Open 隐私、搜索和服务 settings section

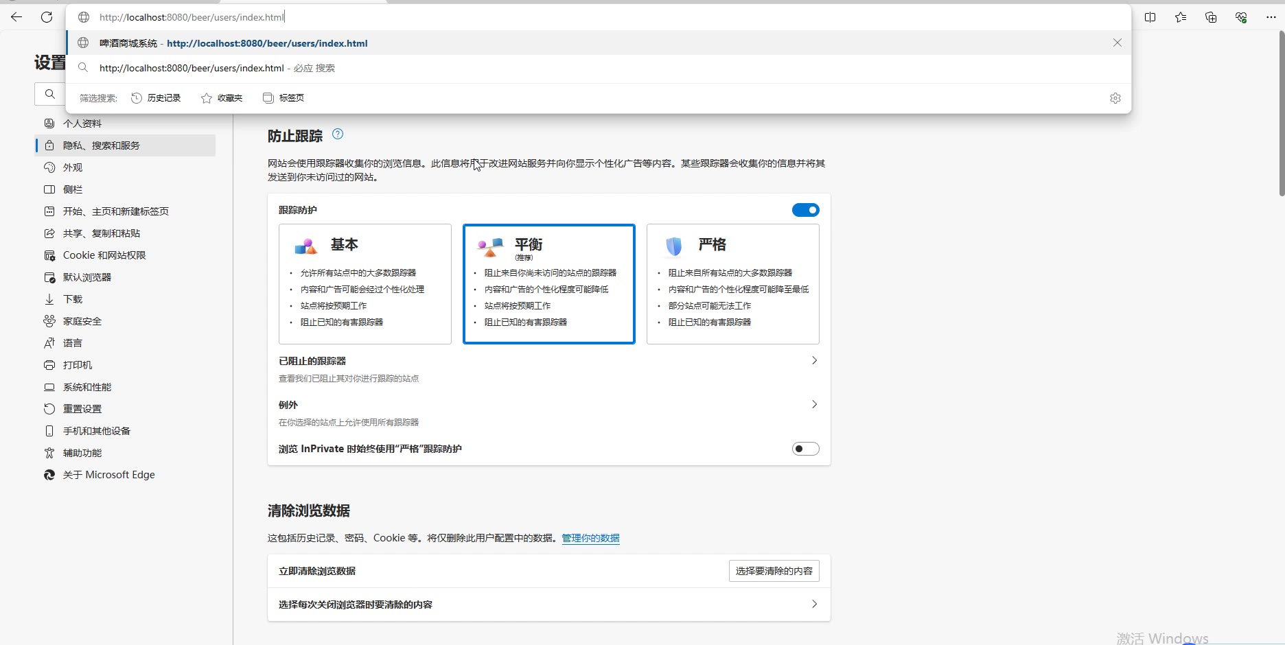pos(126,145)
